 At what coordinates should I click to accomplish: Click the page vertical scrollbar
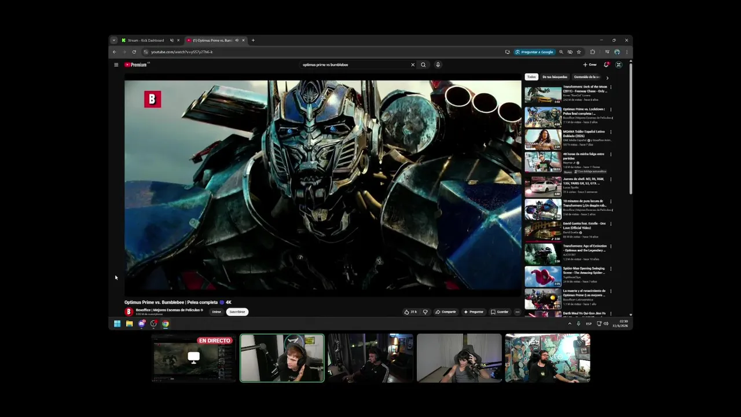pyautogui.click(x=630, y=127)
